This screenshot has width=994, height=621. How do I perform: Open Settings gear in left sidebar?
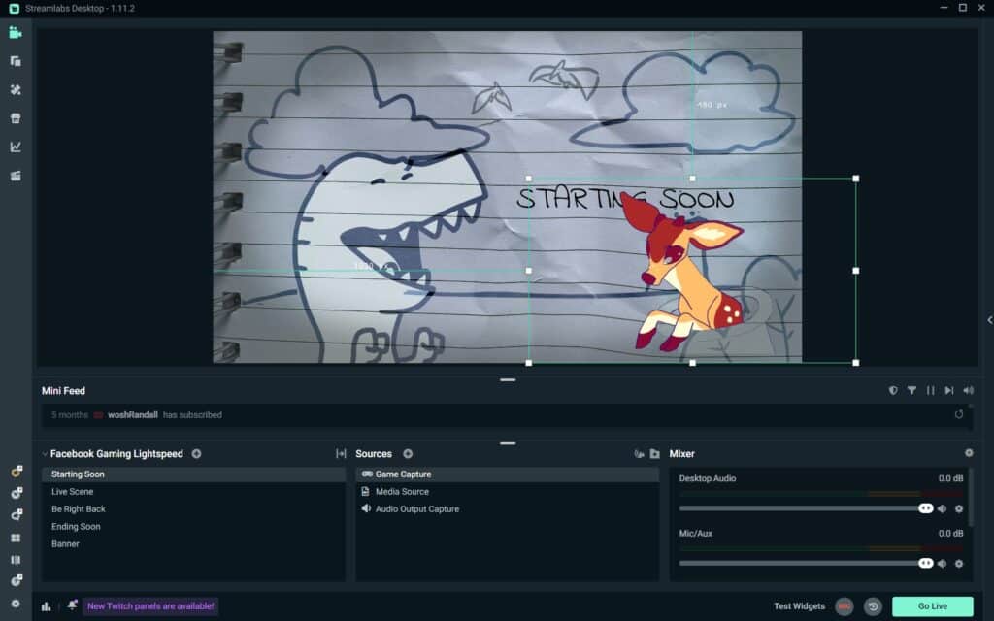pyautogui.click(x=16, y=604)
